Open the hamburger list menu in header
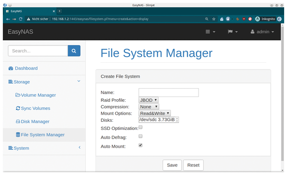287x175 pixels. click(x=210, y=32)
